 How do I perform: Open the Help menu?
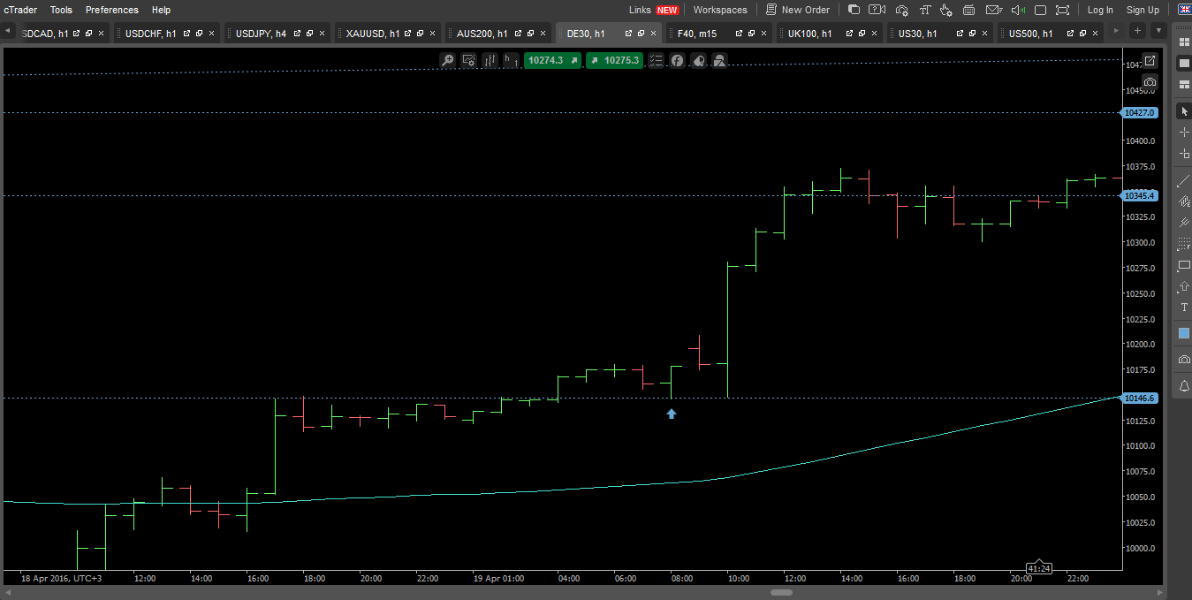tap(161, 10)
